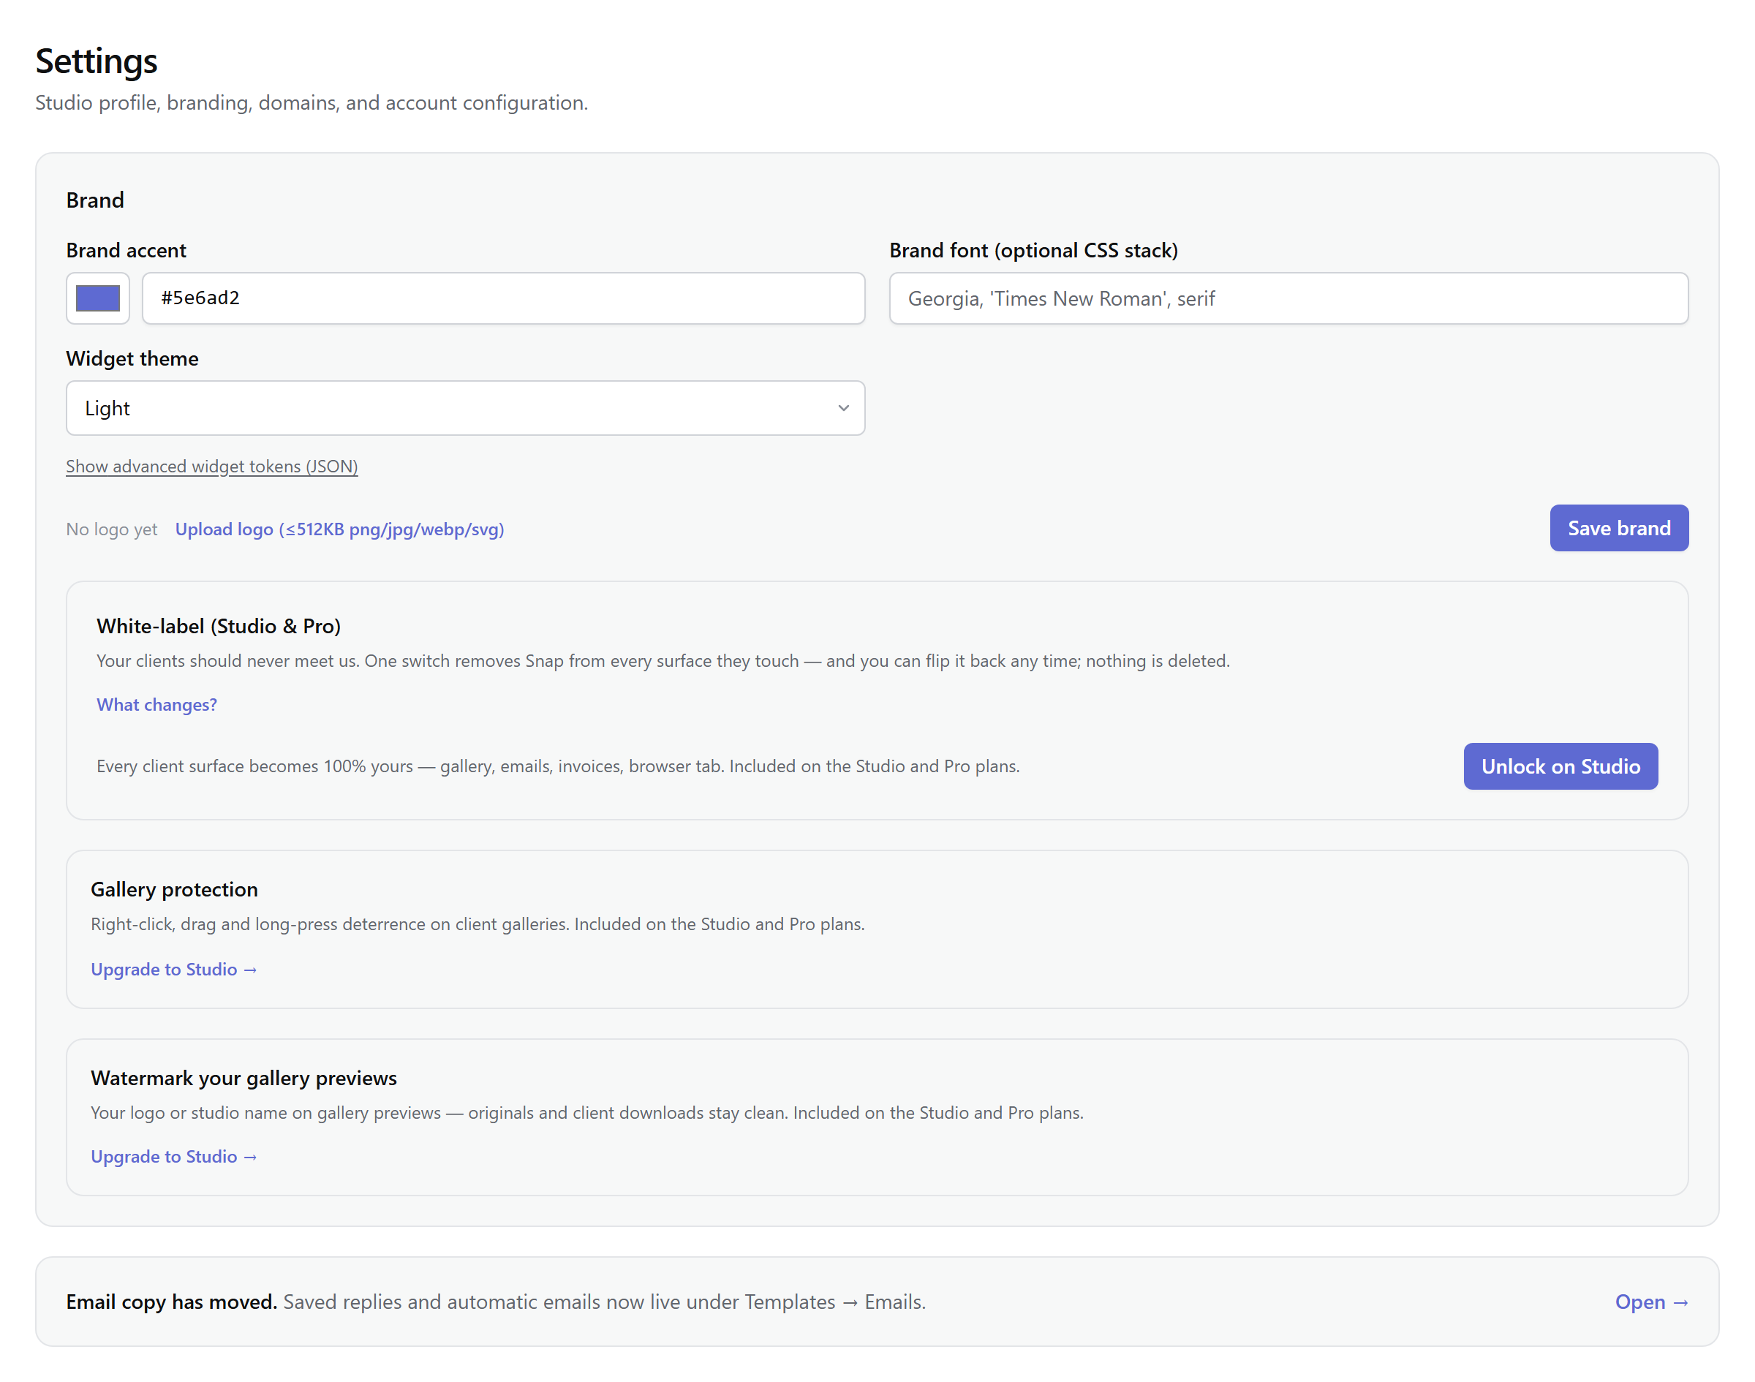Screen dimensions: 1755x1382
Task: Click the 'Brand accent' label
Action: click(127, 250)
